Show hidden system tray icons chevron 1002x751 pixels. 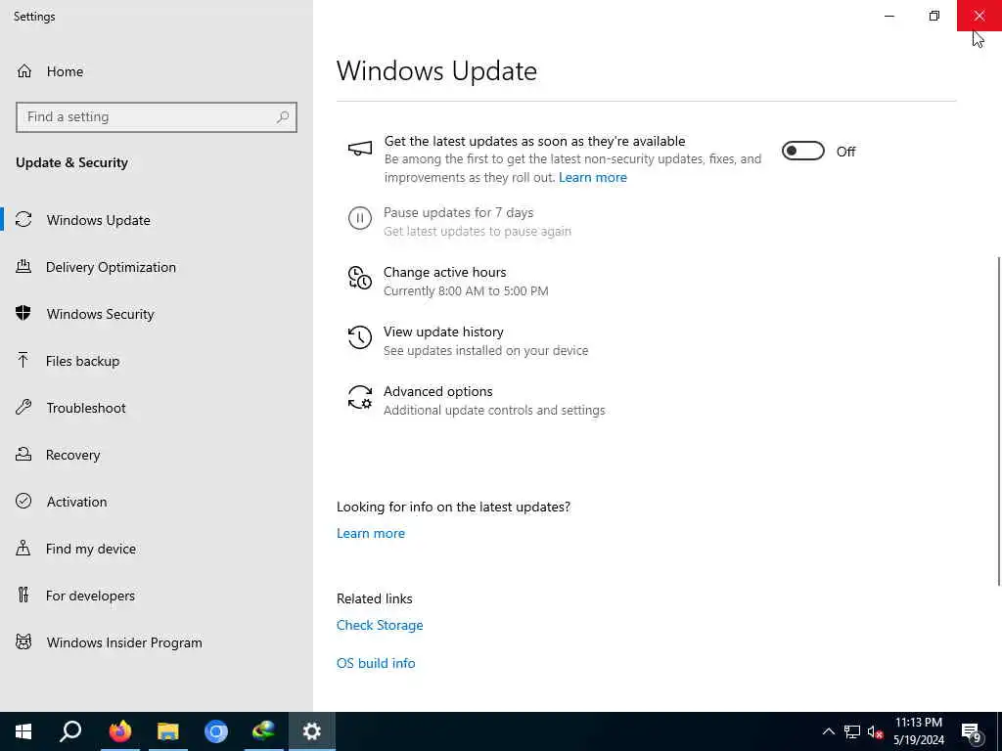828,731
